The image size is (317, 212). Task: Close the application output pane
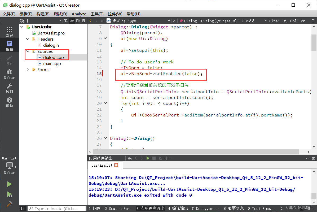[314, 158]
